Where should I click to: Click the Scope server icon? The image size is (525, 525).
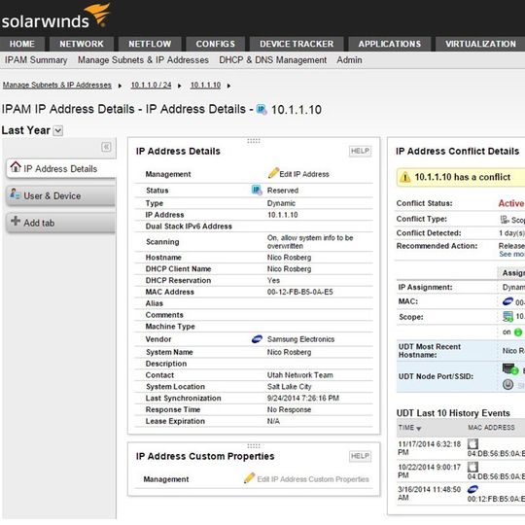pyautogui.click(x=507, y=316)
